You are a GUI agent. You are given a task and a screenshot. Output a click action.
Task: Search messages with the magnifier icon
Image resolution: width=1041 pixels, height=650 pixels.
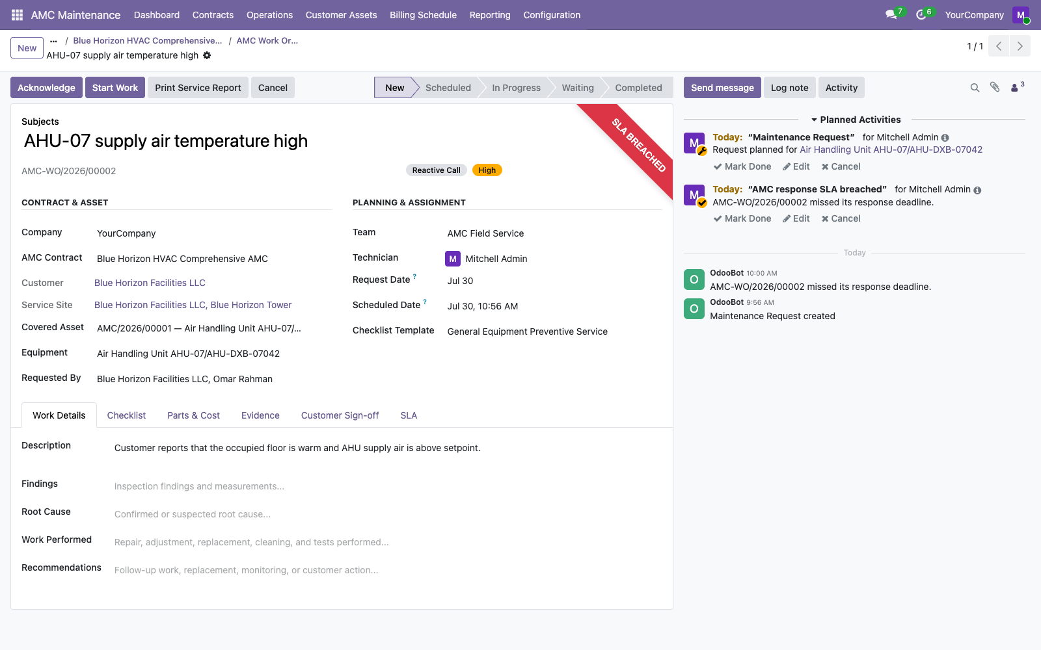[x=975, y=88]
